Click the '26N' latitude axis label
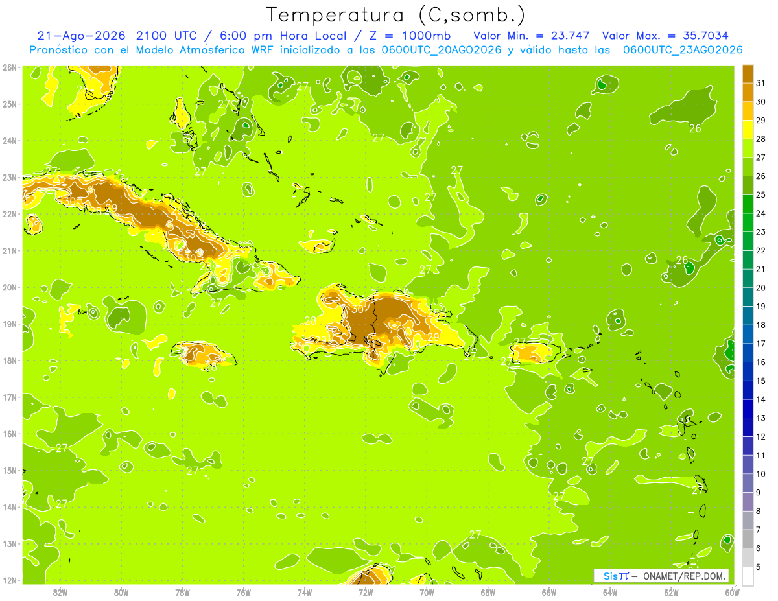Screen dimensions: 778x601 point(9,67)
